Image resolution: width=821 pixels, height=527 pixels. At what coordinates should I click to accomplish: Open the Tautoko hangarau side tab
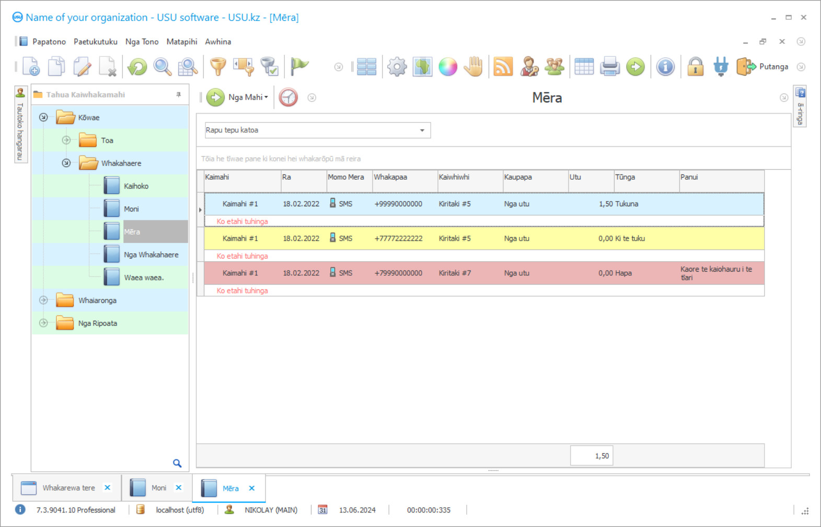[x=20, y=124]
